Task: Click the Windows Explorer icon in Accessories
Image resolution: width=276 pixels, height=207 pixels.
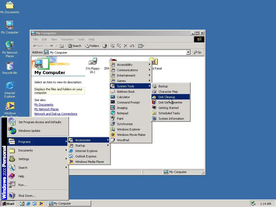Action: point(113,129)
